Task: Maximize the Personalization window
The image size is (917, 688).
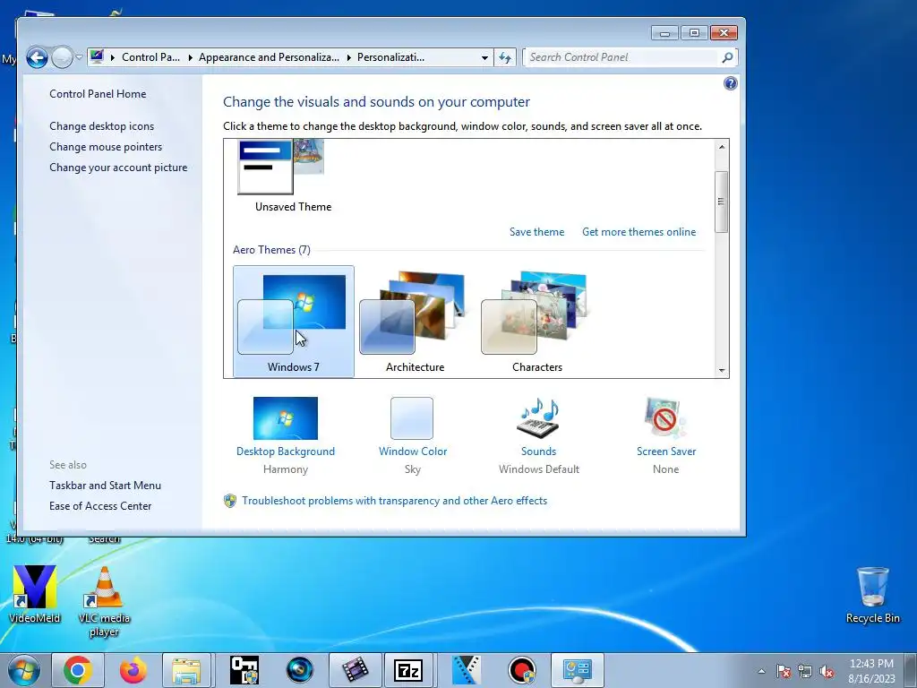Action: (x=694, y=33)
